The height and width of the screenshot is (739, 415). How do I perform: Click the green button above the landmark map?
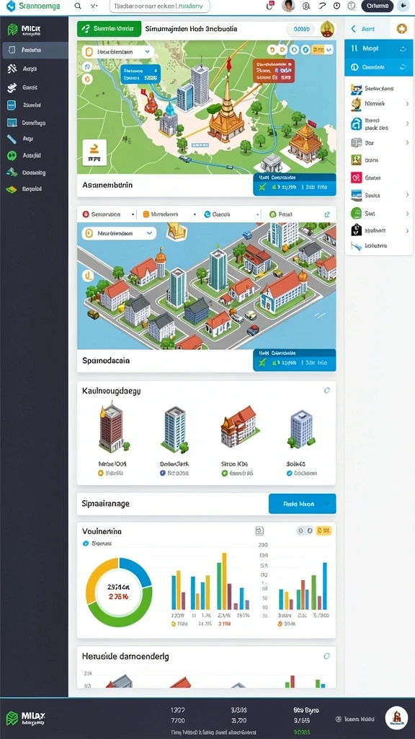click(x=109, y=29)
